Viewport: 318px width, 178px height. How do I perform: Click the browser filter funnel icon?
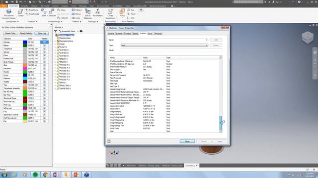click(55, 31)
